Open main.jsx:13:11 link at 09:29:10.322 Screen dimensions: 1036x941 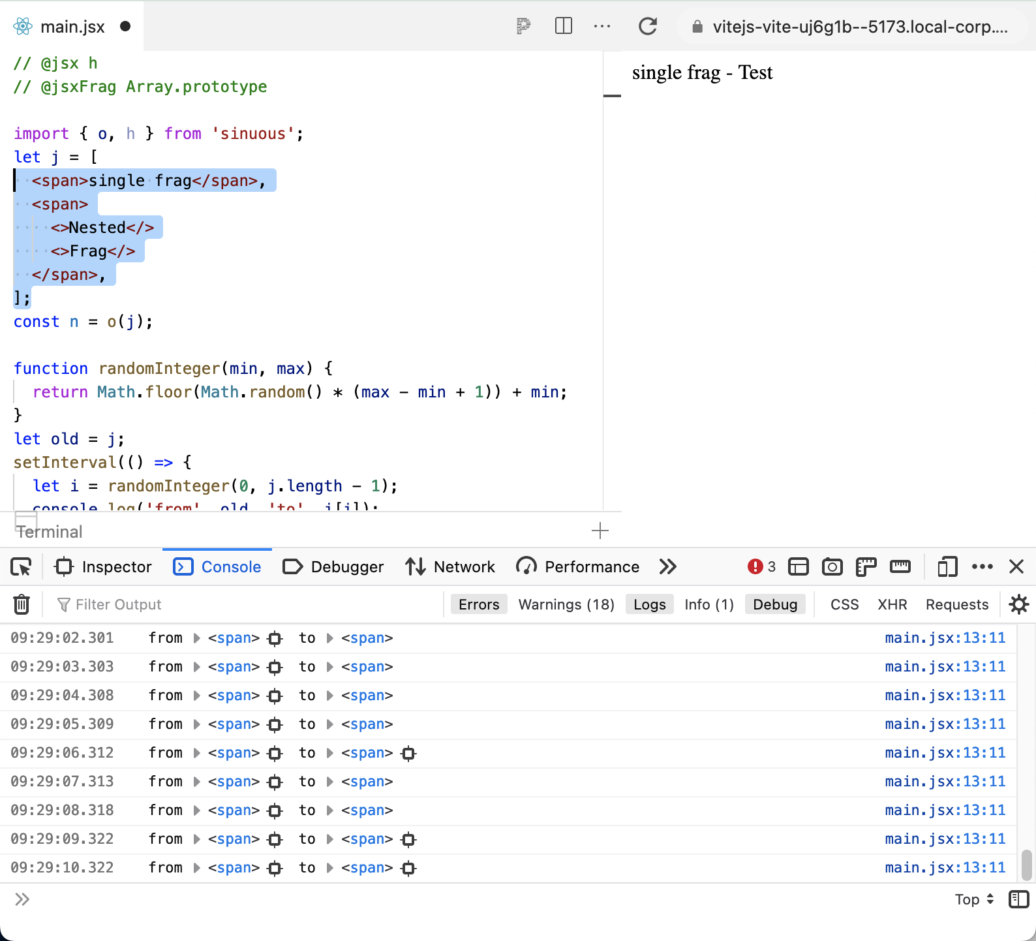pyautogui.click(x=945, y=868)
